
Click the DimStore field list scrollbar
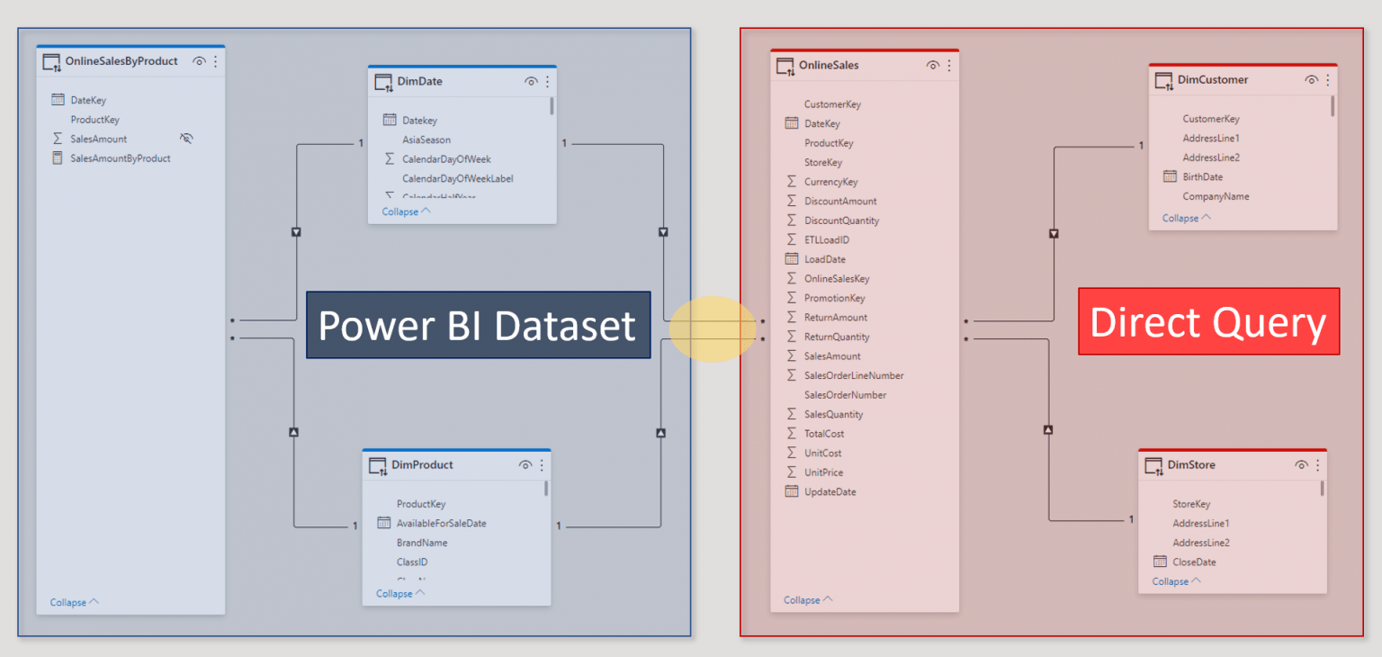pos(1323,489)
